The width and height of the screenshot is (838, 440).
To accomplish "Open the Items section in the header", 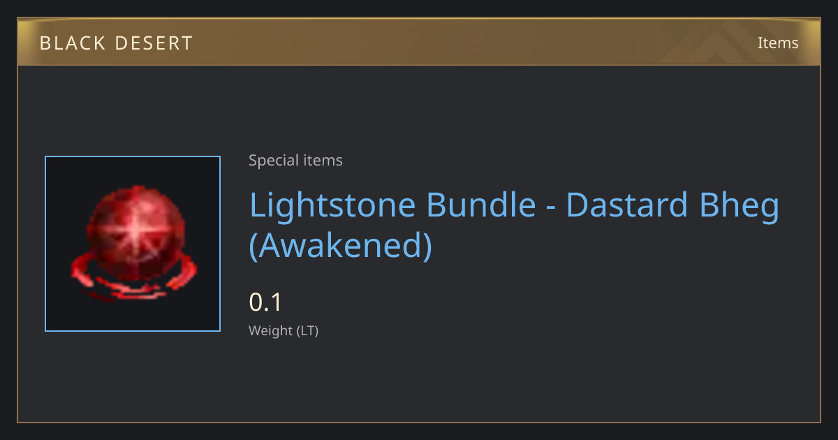I will (x=778, y=43).
